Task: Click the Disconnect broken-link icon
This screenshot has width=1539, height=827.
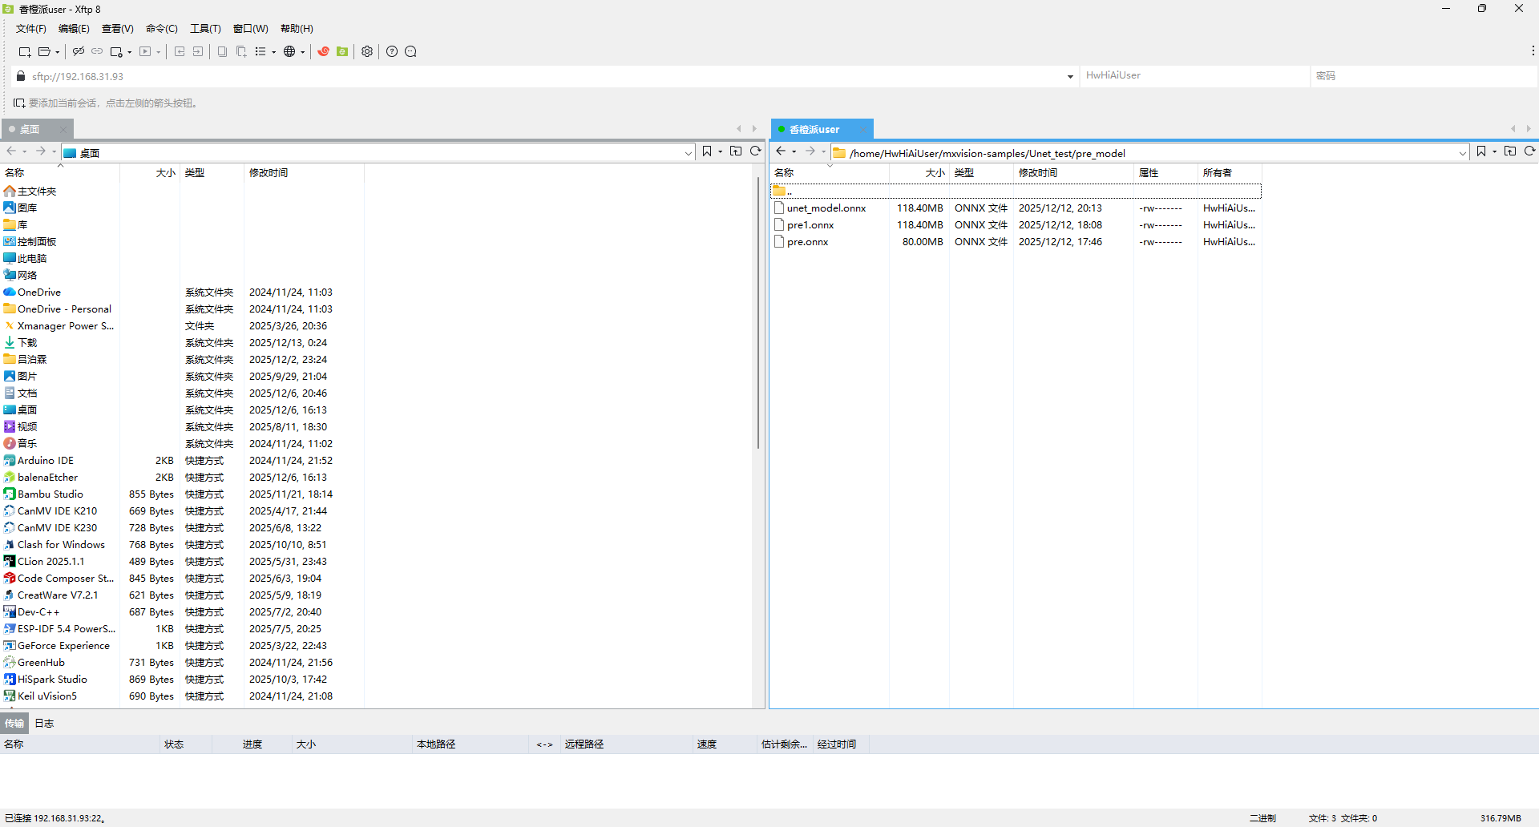Action: click(78, 51)
